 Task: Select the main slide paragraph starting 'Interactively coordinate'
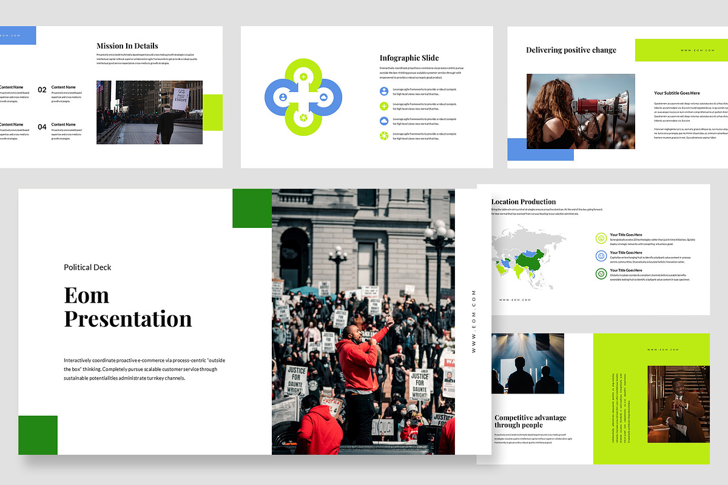point(144,369)
